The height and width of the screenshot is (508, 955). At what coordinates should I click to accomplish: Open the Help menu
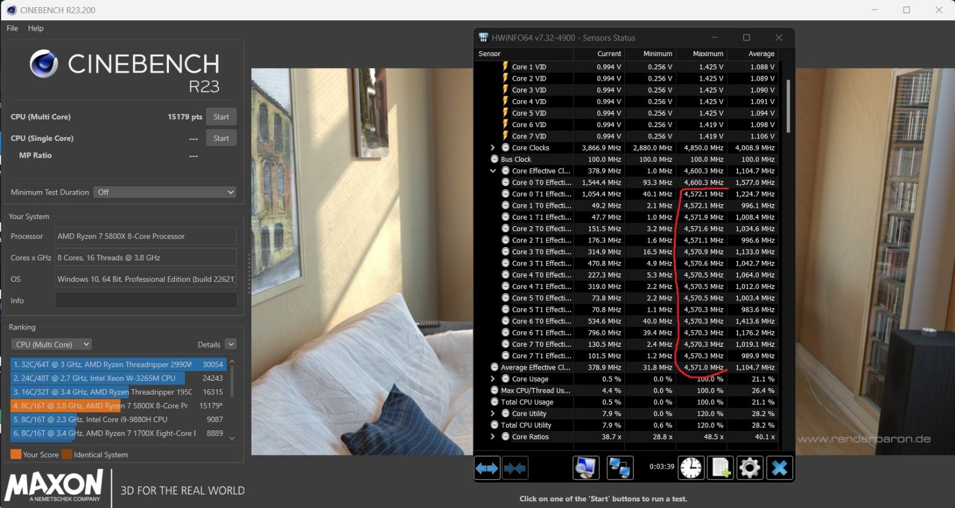tap(36, 28)
